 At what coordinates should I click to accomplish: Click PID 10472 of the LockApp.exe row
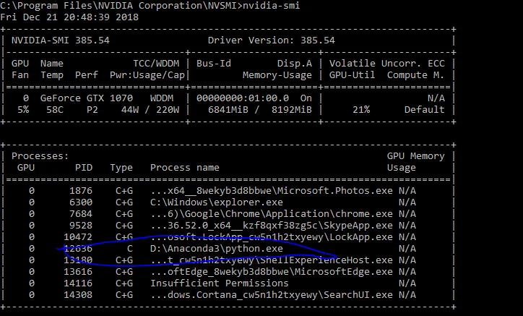point(78,236)
